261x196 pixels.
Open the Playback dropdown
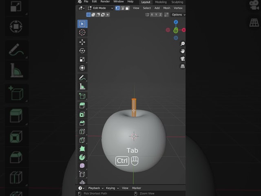(95, 188)
